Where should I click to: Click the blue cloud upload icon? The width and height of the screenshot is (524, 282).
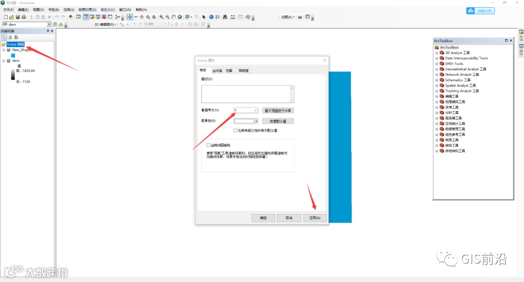tap(471, 11)
